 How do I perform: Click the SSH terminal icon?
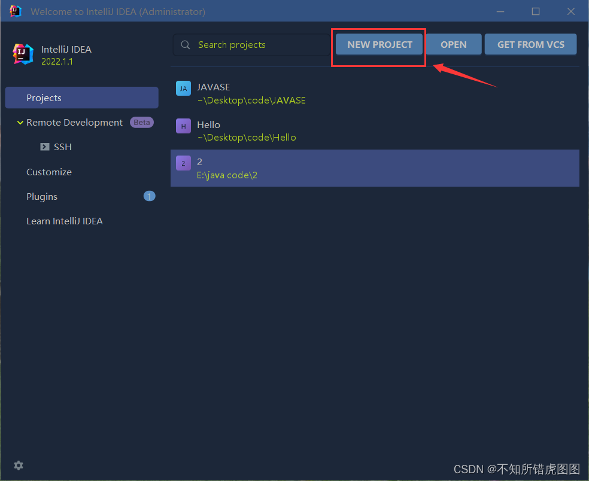(x=45, y=147)
